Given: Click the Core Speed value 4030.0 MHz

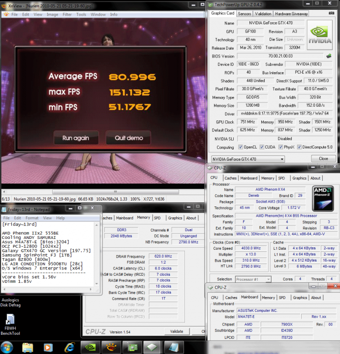Looking at the screenshot, I should (x=251, y=248).
